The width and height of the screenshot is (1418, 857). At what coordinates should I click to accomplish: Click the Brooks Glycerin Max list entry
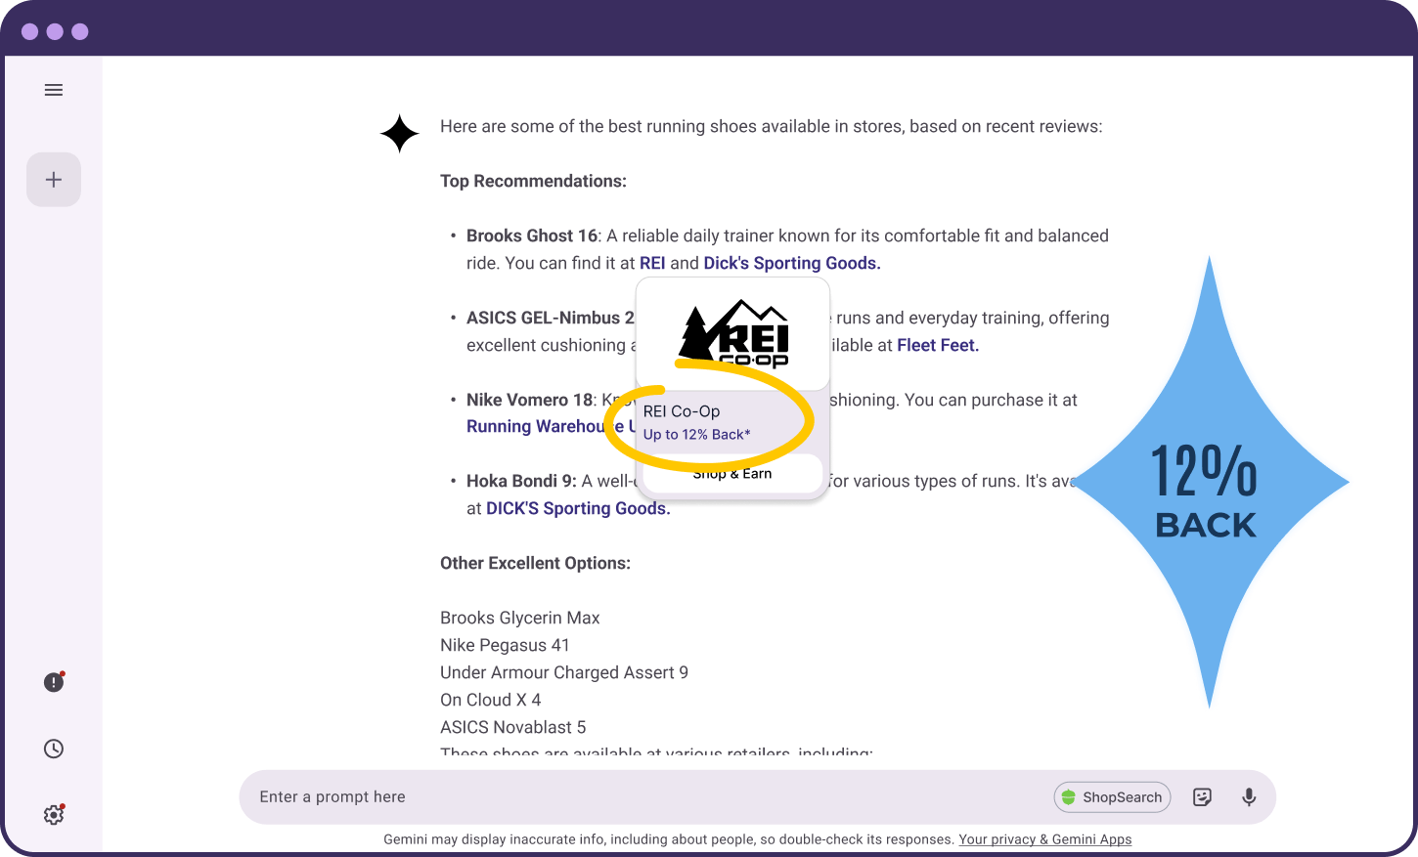point(520,618)
